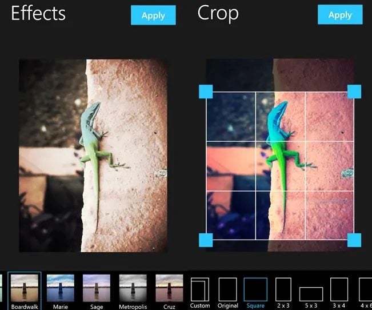
Task: Click the bottom-left crop corner handle
Action: pyautogui.click(x=206, y=240)
